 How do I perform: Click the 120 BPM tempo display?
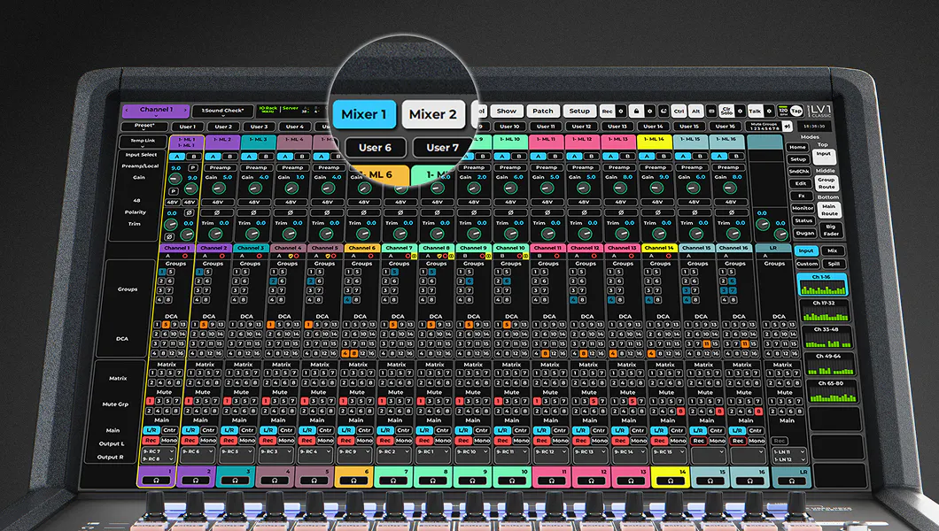pos(783,112)
